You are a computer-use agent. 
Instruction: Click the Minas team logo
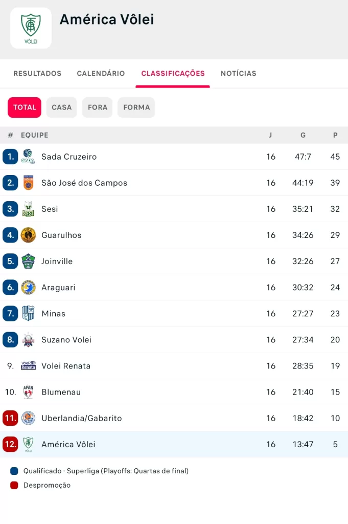click(28, 313)
